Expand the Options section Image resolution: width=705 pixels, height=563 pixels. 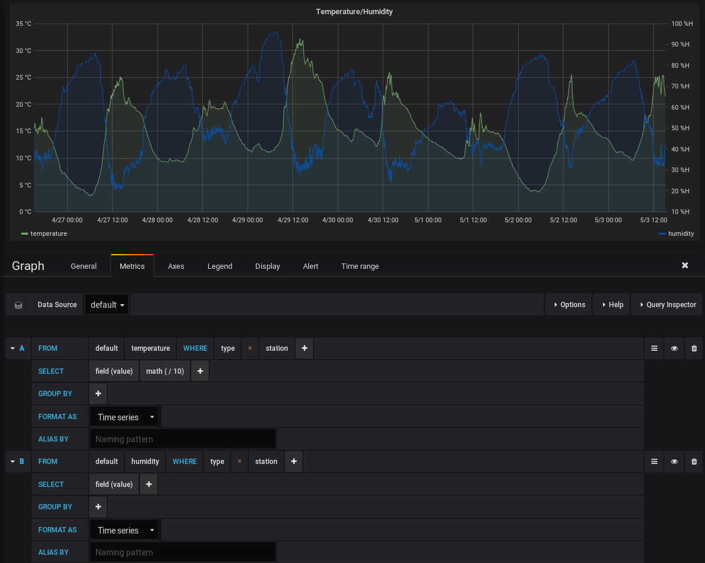coord(569,305)
